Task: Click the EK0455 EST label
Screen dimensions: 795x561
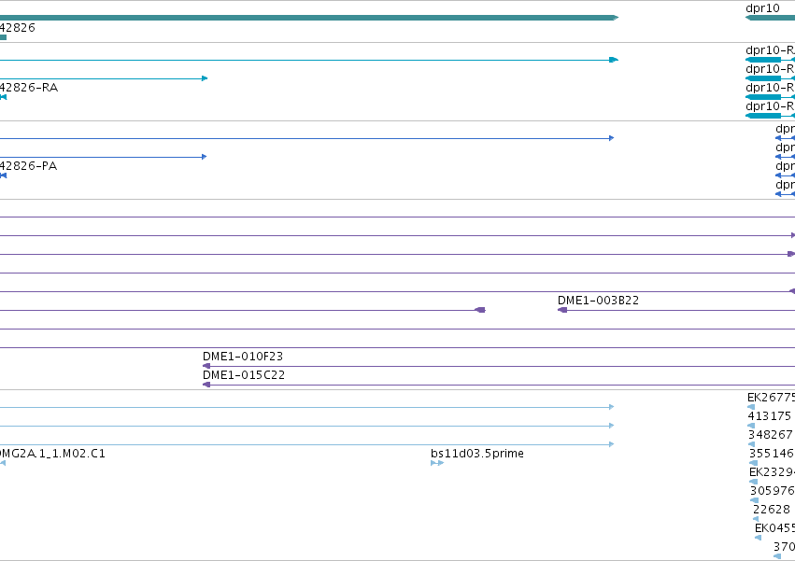Action: tap(775, 528)
